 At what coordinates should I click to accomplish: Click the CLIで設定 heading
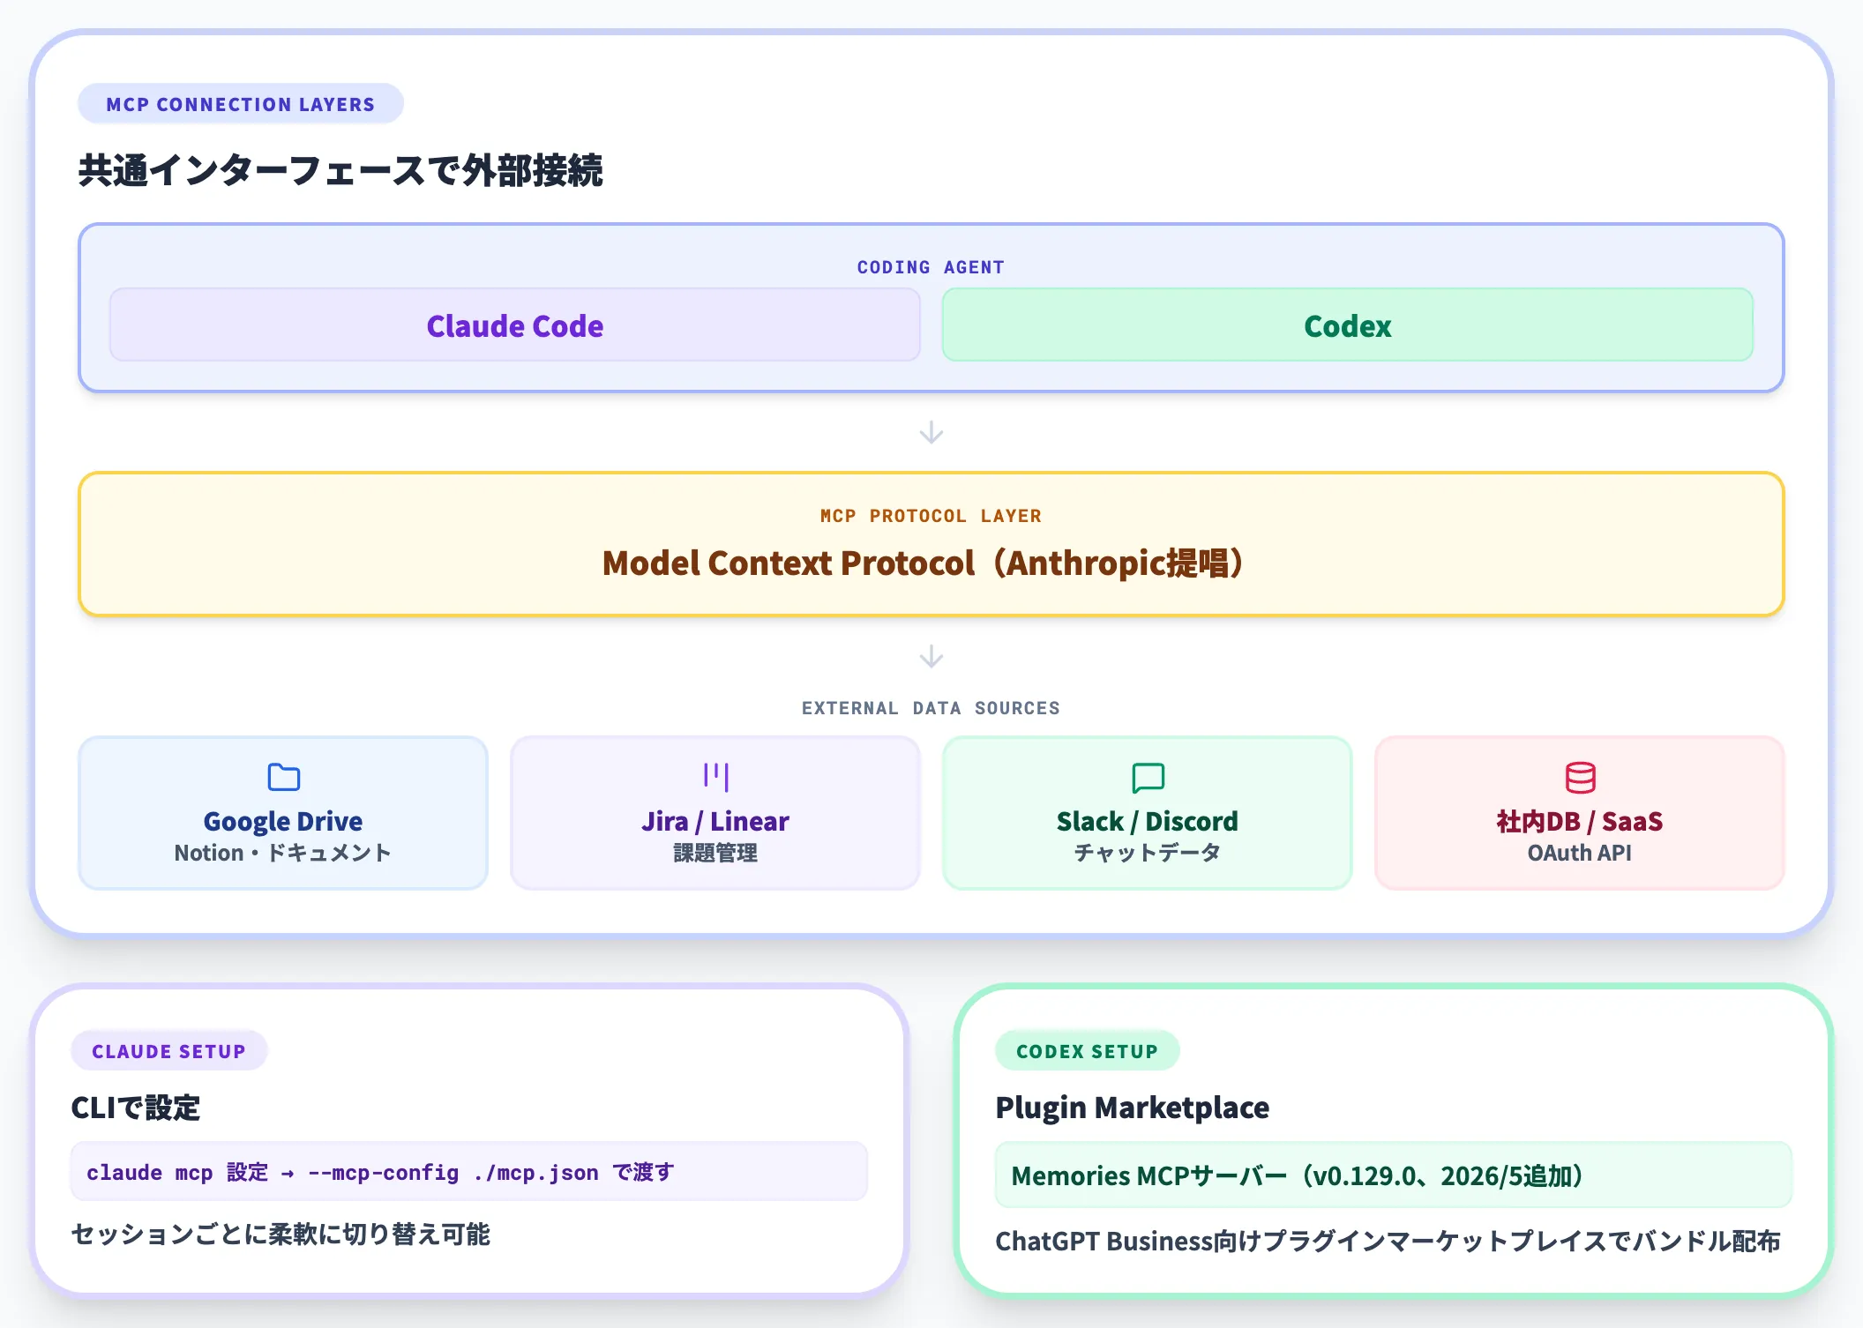pyautogui.click(x=136, y=1108)
